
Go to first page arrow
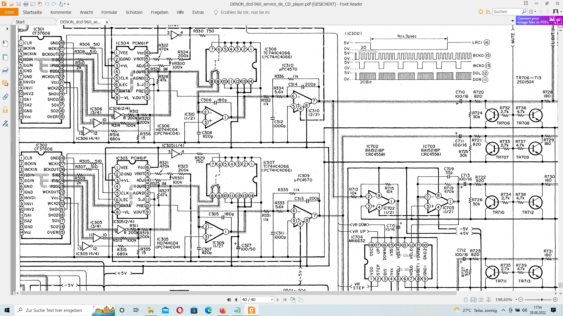(x=229, y=300)
